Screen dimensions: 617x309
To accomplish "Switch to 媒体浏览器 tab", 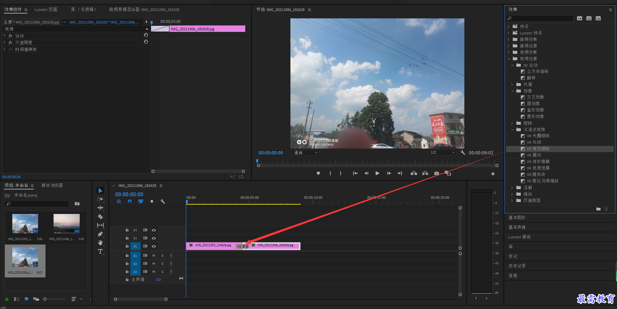I will coord(52,185).
